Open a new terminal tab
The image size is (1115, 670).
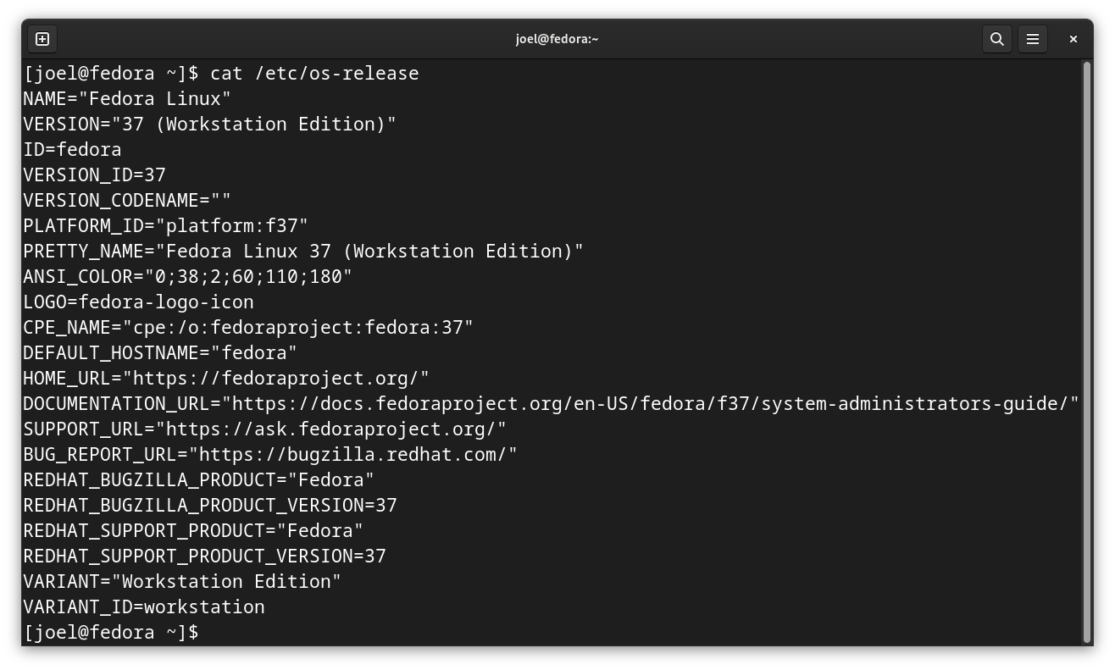[x=42, y=38]
